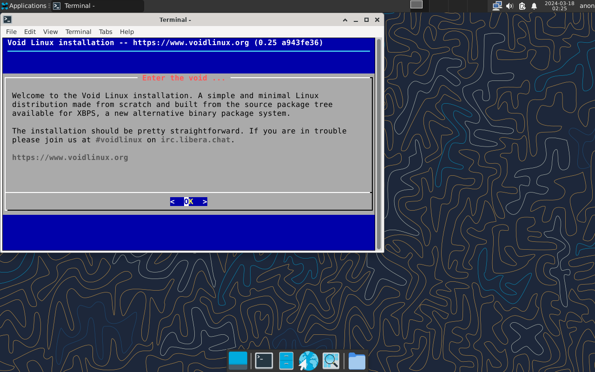Launch the web browser globe dock icon
The image size is (595, 372).
pyautogui.click(x=308, y=361)
